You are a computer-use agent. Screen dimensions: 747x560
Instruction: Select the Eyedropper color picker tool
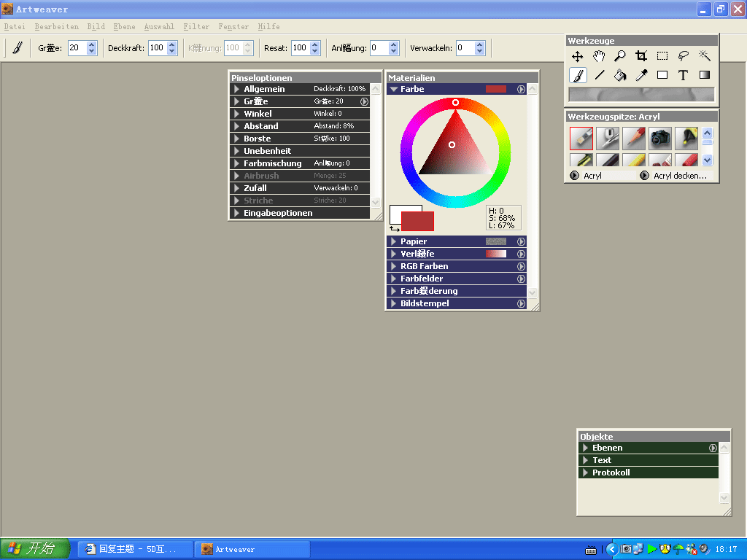click(641, 75)
